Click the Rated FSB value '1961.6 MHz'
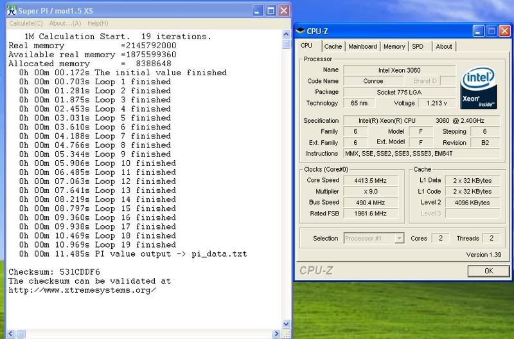 [370, 214]
